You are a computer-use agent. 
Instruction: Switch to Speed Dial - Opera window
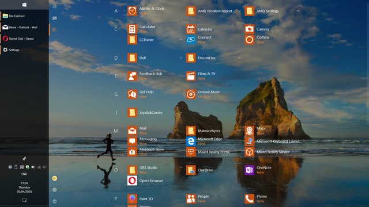coord(24,39)
